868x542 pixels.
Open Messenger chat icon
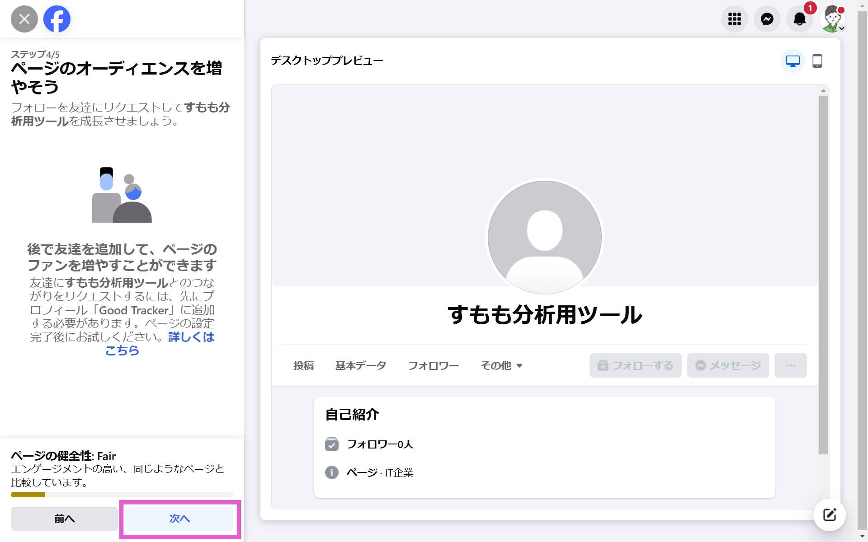coord(767,19)
